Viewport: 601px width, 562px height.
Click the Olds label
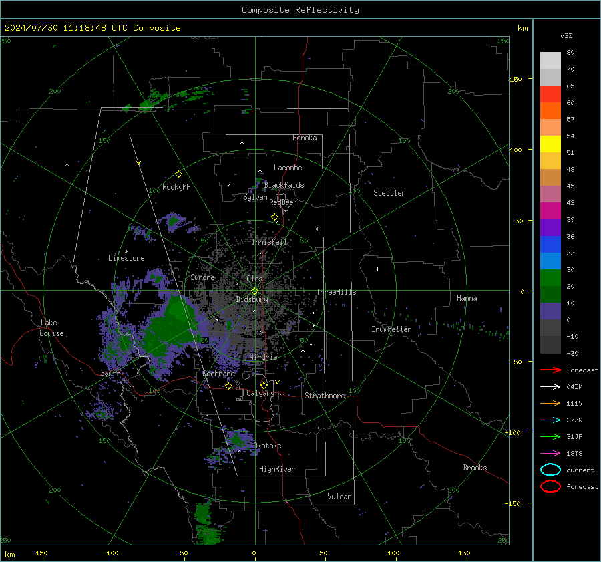254,278
